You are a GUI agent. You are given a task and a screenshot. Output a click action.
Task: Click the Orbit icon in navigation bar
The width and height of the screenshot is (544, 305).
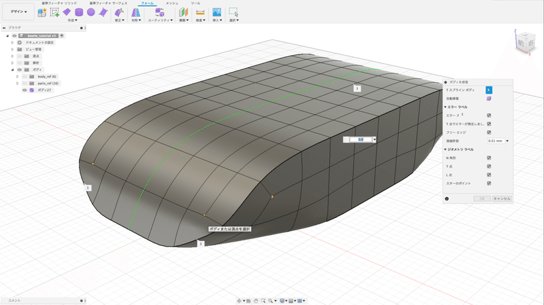(239, 301)
